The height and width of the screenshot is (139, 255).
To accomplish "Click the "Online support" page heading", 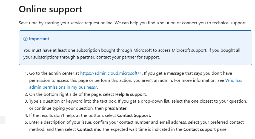I will click(50, 9).
